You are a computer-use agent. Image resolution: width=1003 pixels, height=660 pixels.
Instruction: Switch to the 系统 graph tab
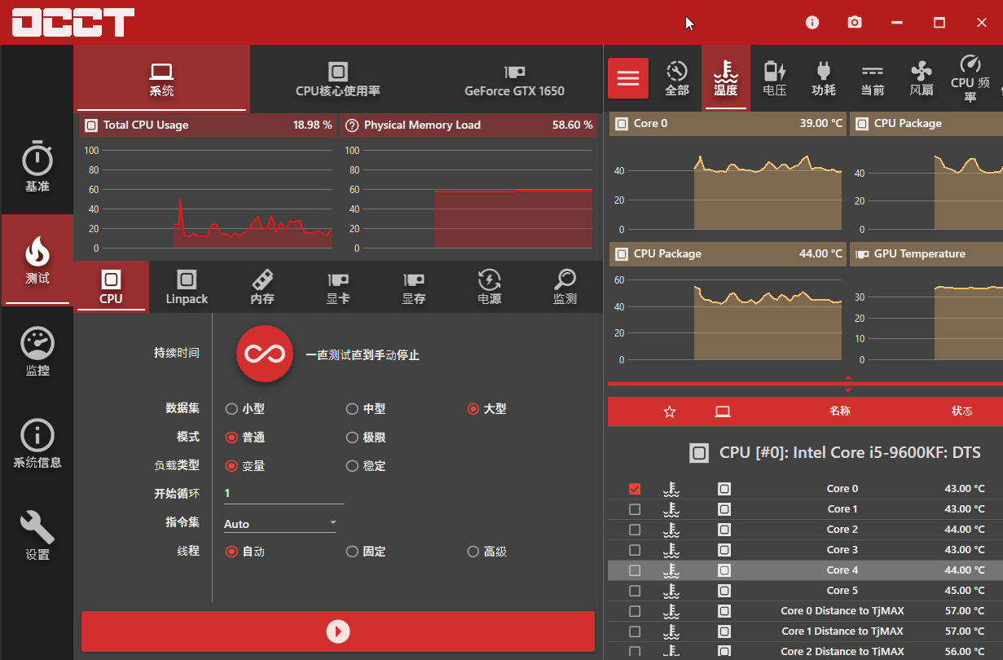[161, 79]
